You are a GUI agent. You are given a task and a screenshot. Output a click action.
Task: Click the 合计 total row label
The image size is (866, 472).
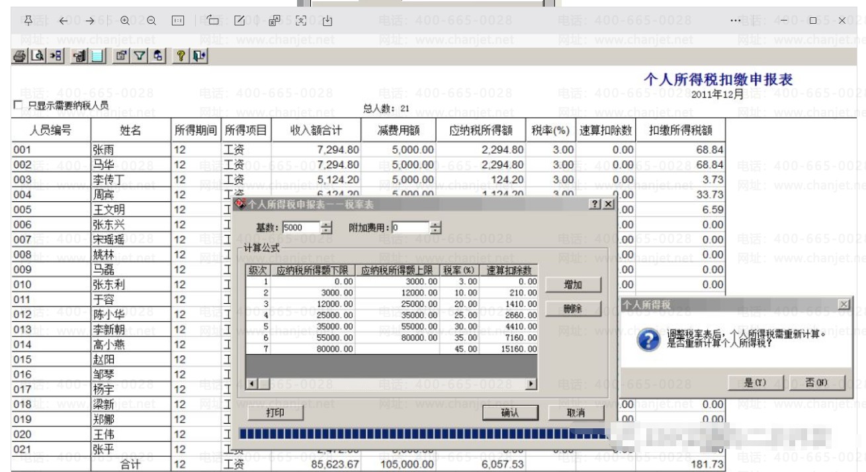131,464
